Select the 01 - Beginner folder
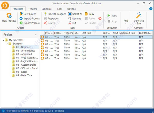 click(23, 47)
